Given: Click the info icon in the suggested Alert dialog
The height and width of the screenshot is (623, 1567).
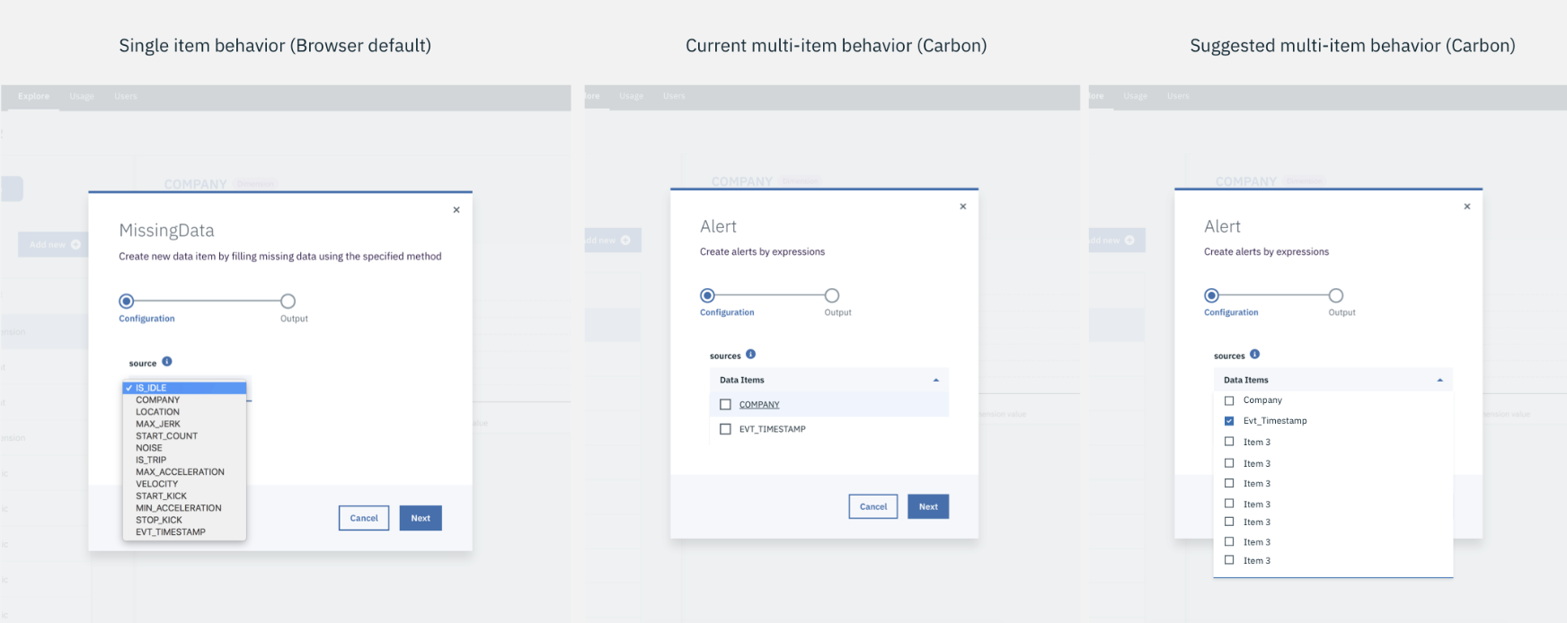Looking at the screenshot, I should [1255, 355].
